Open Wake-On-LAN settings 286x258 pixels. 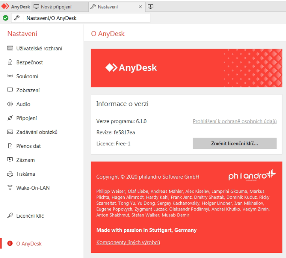(33, 188)
